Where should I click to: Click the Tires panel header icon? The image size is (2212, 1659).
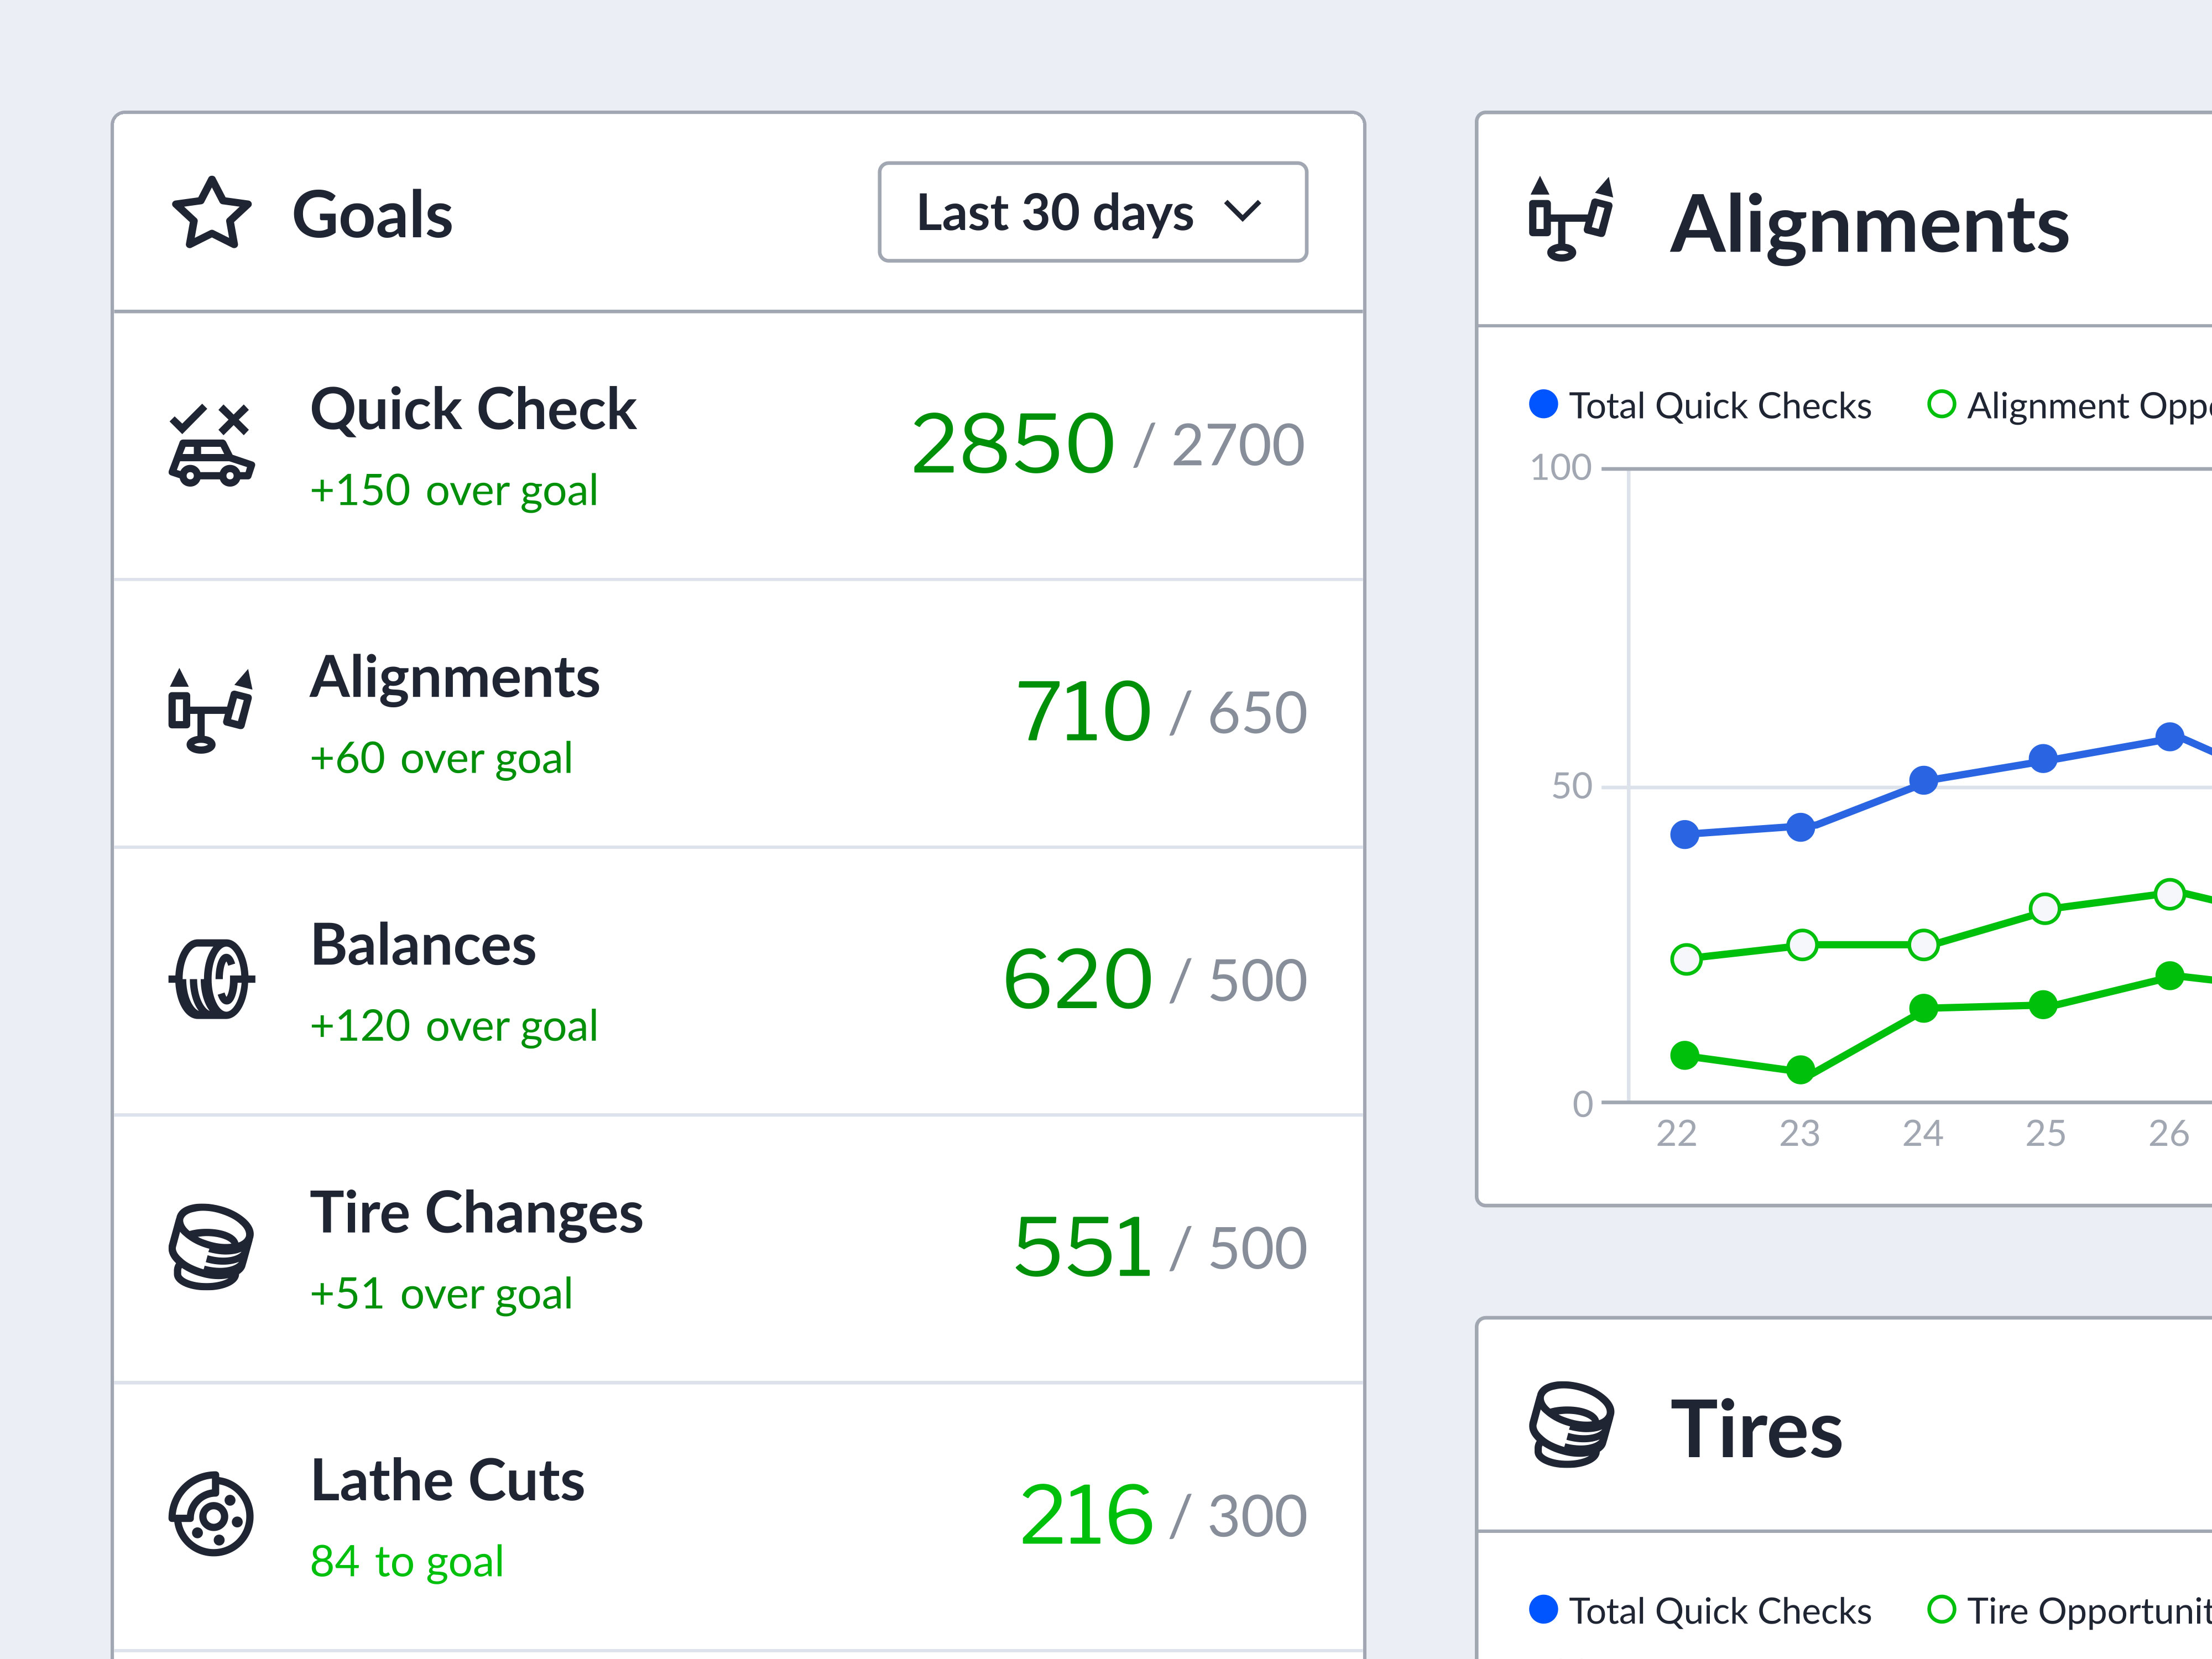pyautogui.click(x=1571, y=1424)
